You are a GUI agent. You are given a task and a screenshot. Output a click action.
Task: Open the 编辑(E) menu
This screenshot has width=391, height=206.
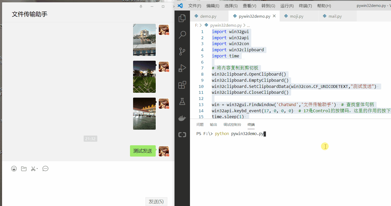pyautogui.click(x=213, y=6)
